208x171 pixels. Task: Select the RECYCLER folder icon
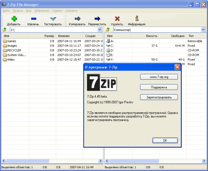5,50
